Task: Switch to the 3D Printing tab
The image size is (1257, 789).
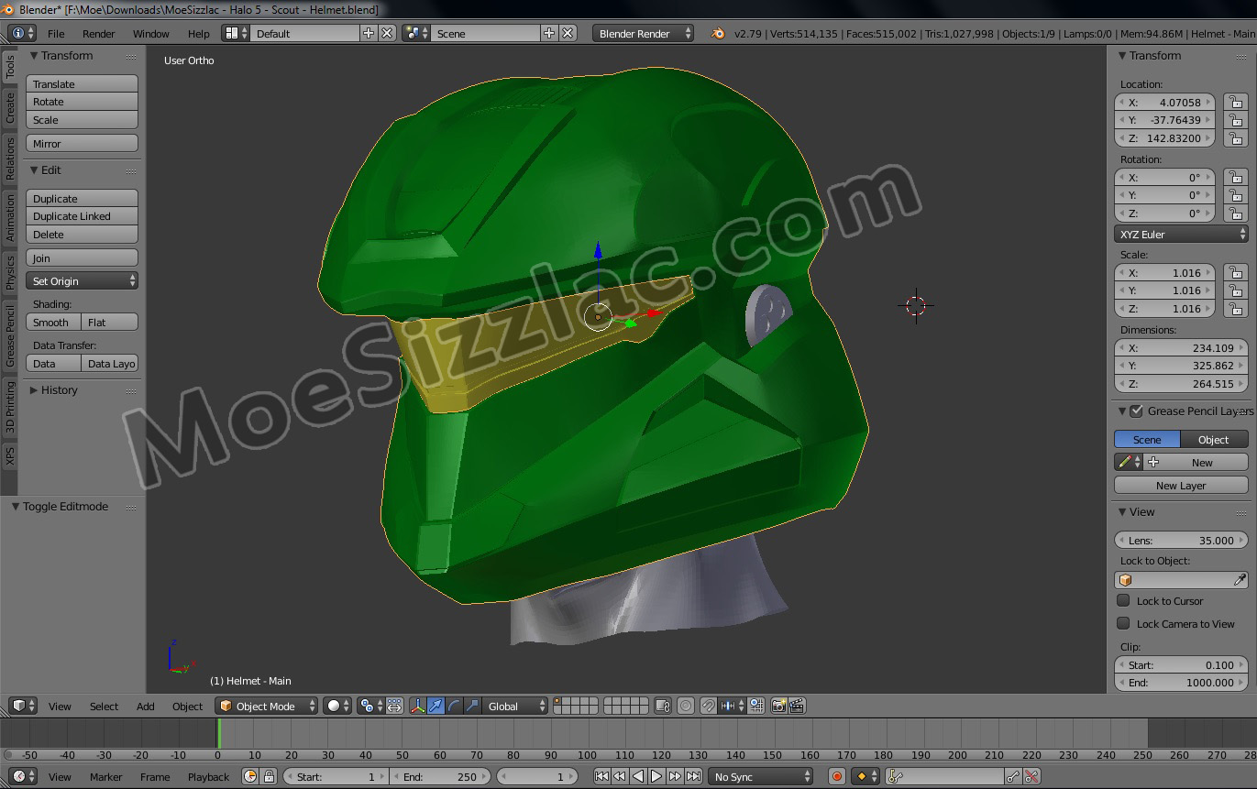Action: click(x=10, y=406)
